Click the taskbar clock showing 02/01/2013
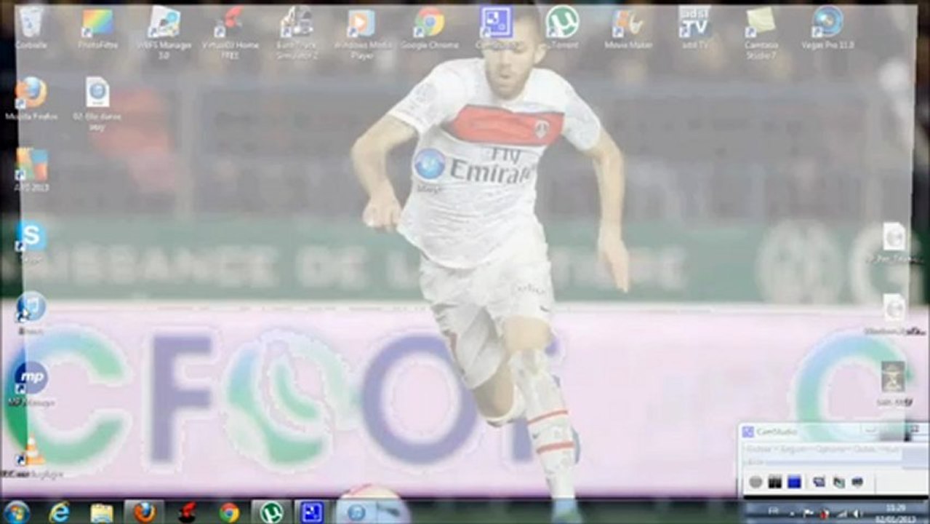The width and height of the screenshot is (930, 524). tap(896, 513)
